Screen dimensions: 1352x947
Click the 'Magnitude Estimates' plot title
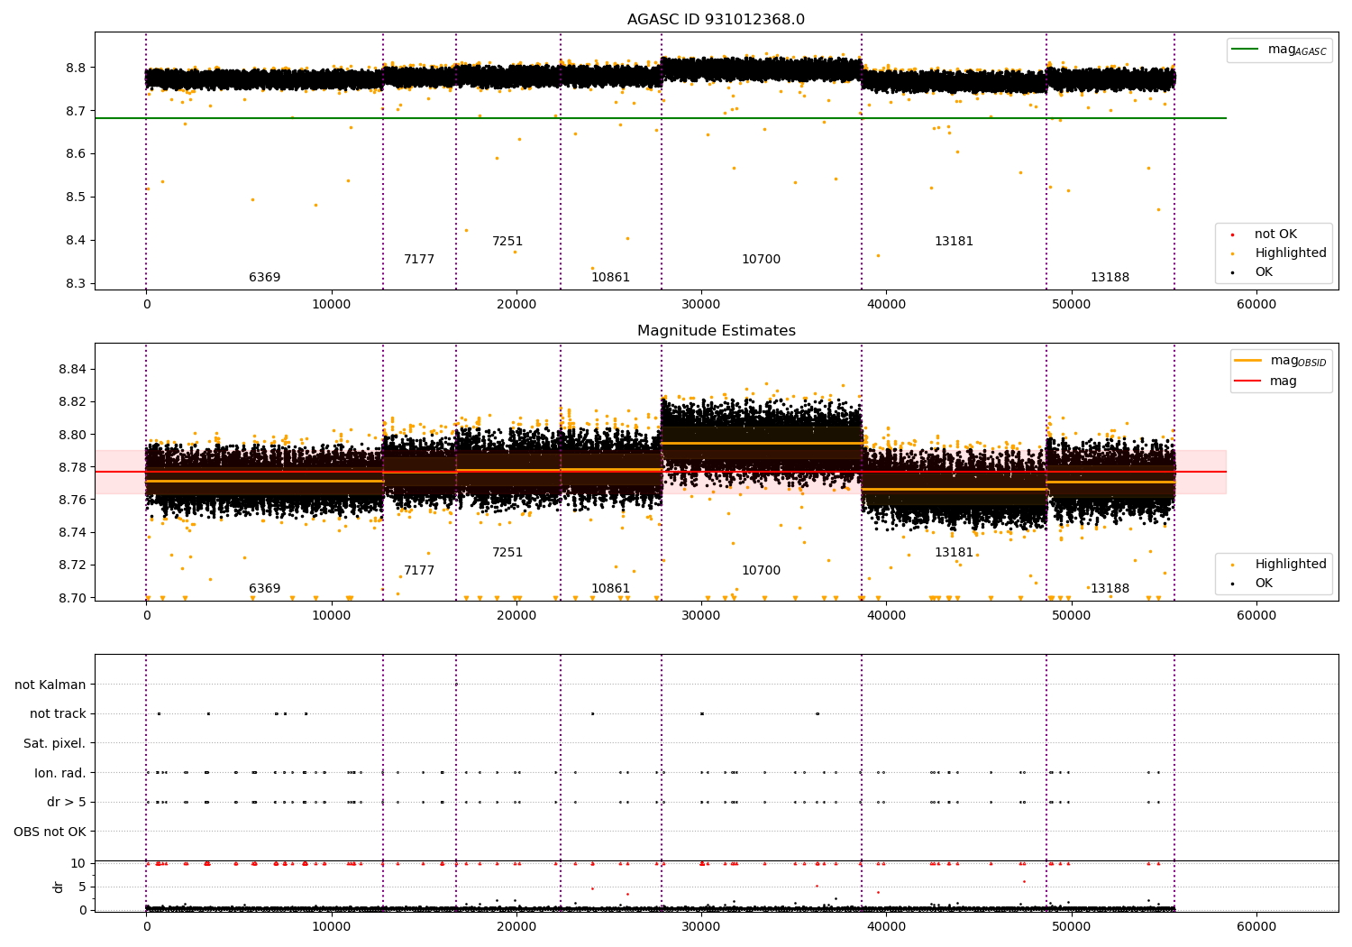pos(716,331)
